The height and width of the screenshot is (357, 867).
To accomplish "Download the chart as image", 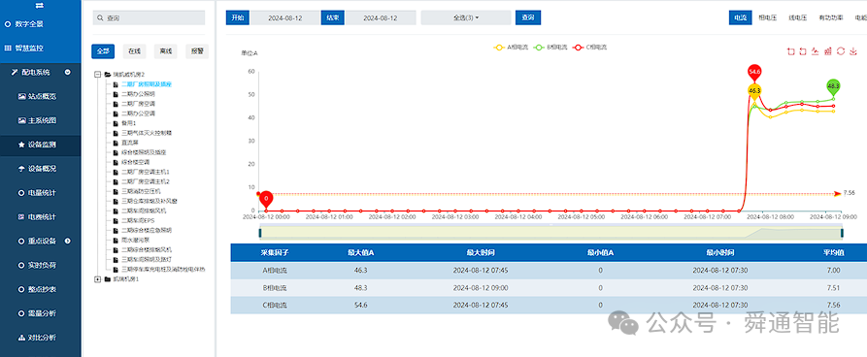I will point(853,51).
